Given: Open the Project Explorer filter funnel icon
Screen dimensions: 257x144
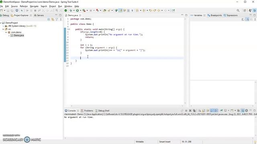Looking at the screenshot, I should tap(57, 20).
